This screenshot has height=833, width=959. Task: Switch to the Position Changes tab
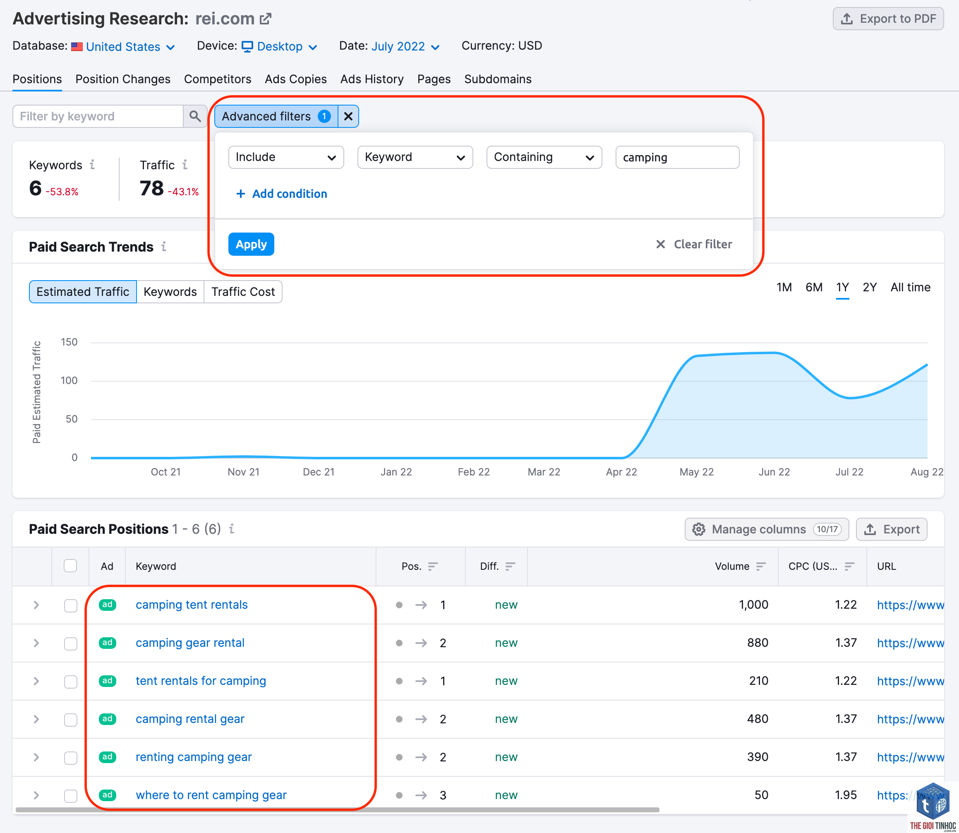coord(122,79)
